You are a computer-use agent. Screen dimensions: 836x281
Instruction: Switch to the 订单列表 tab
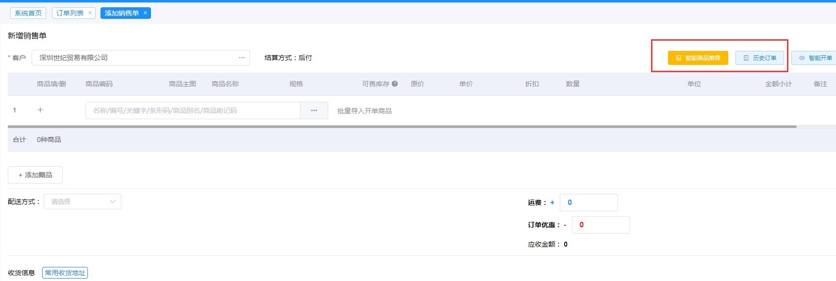(70, 13)
